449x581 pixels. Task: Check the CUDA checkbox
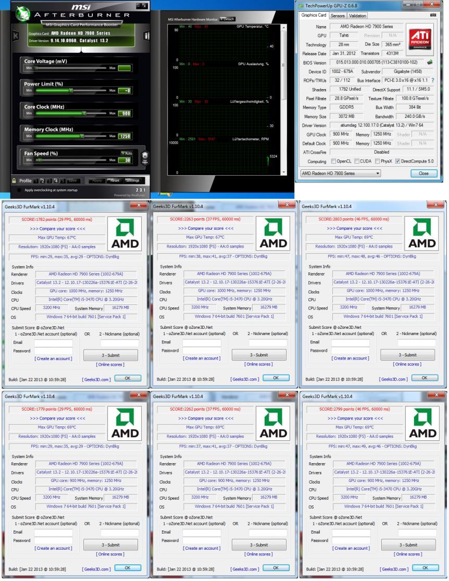pyautogui.click(x=356, y=161)
